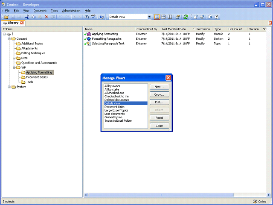Click the Check In toolbar icon

tap(196, 17)
